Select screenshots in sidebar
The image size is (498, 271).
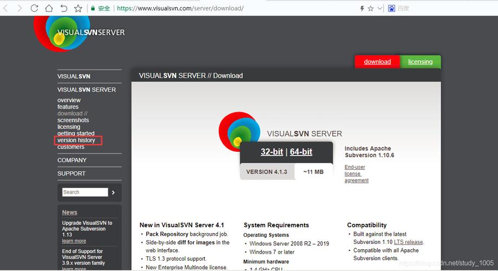coord(73,120)
